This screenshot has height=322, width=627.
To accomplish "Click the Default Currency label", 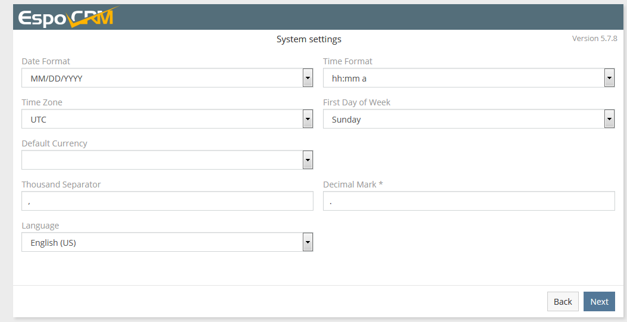I will coord(54,143).
